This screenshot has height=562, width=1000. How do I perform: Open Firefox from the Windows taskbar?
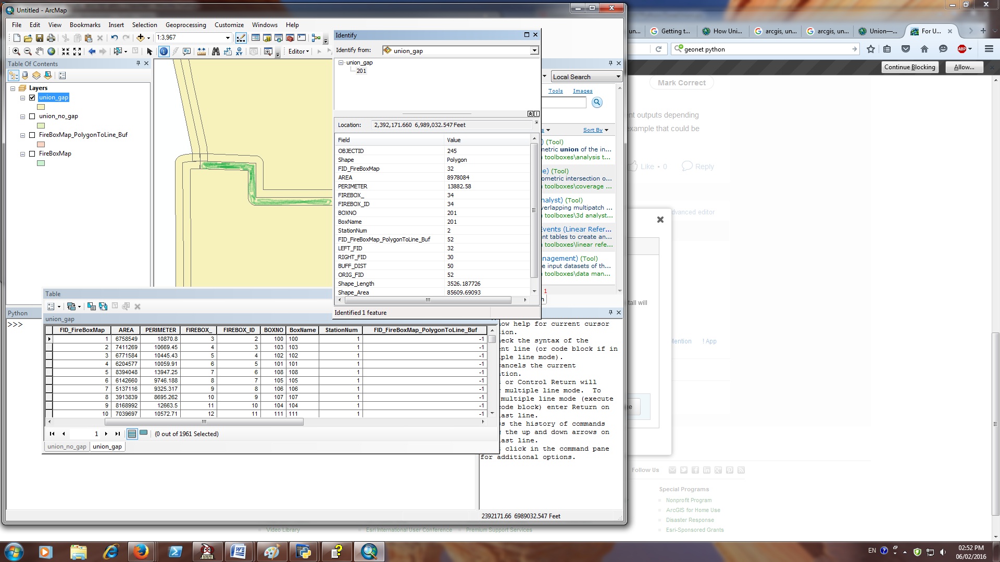[x=141, y=552]
